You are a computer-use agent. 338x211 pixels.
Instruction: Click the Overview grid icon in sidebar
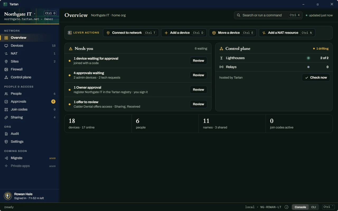click(x=6, y=38)
